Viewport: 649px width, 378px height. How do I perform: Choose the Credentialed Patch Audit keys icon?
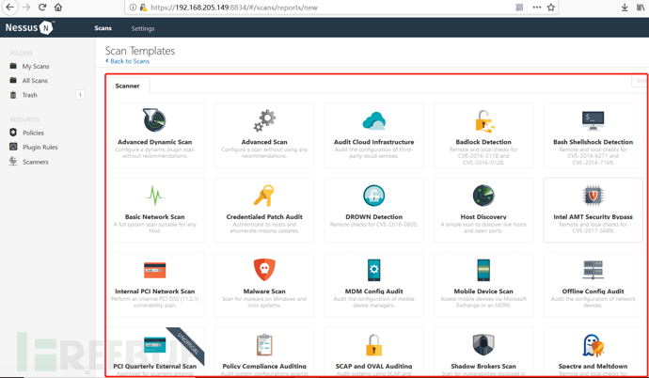coord(264,196)
